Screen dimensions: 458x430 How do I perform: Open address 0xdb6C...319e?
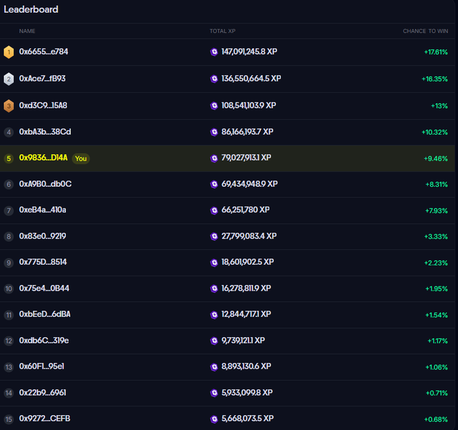click(44, 340)
